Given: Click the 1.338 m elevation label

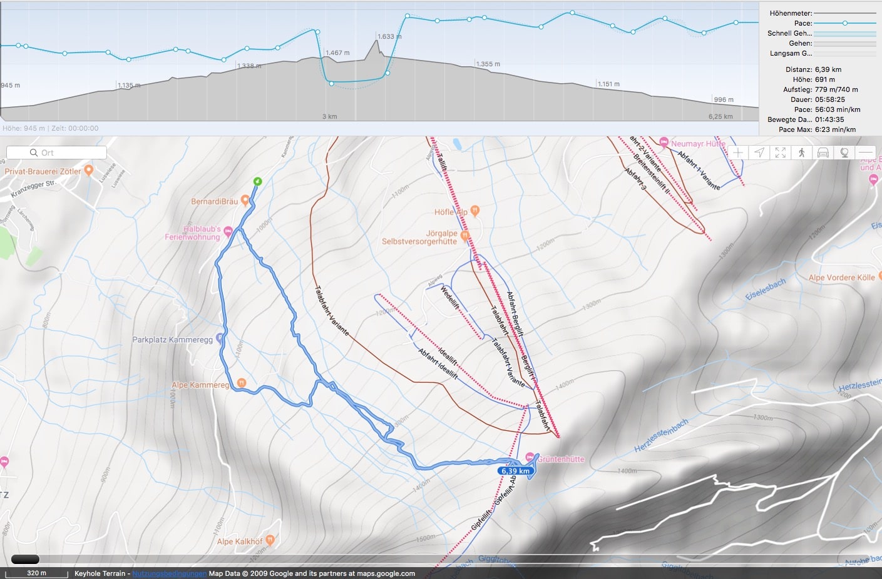Looking at the screenshot, I should pyautogui.click(x=249, y=66).
